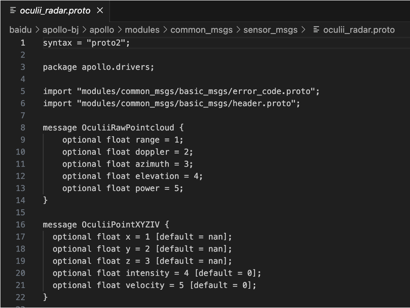Open the apollo-bj breadcrumb segment
Image resolution: width=410 pixels, height=308 pixels.
coord(60,30)
